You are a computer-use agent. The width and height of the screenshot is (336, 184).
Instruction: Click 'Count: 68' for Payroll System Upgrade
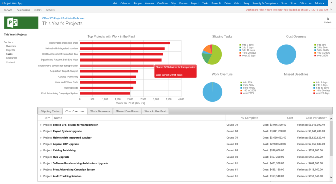[x=232, y=131]
